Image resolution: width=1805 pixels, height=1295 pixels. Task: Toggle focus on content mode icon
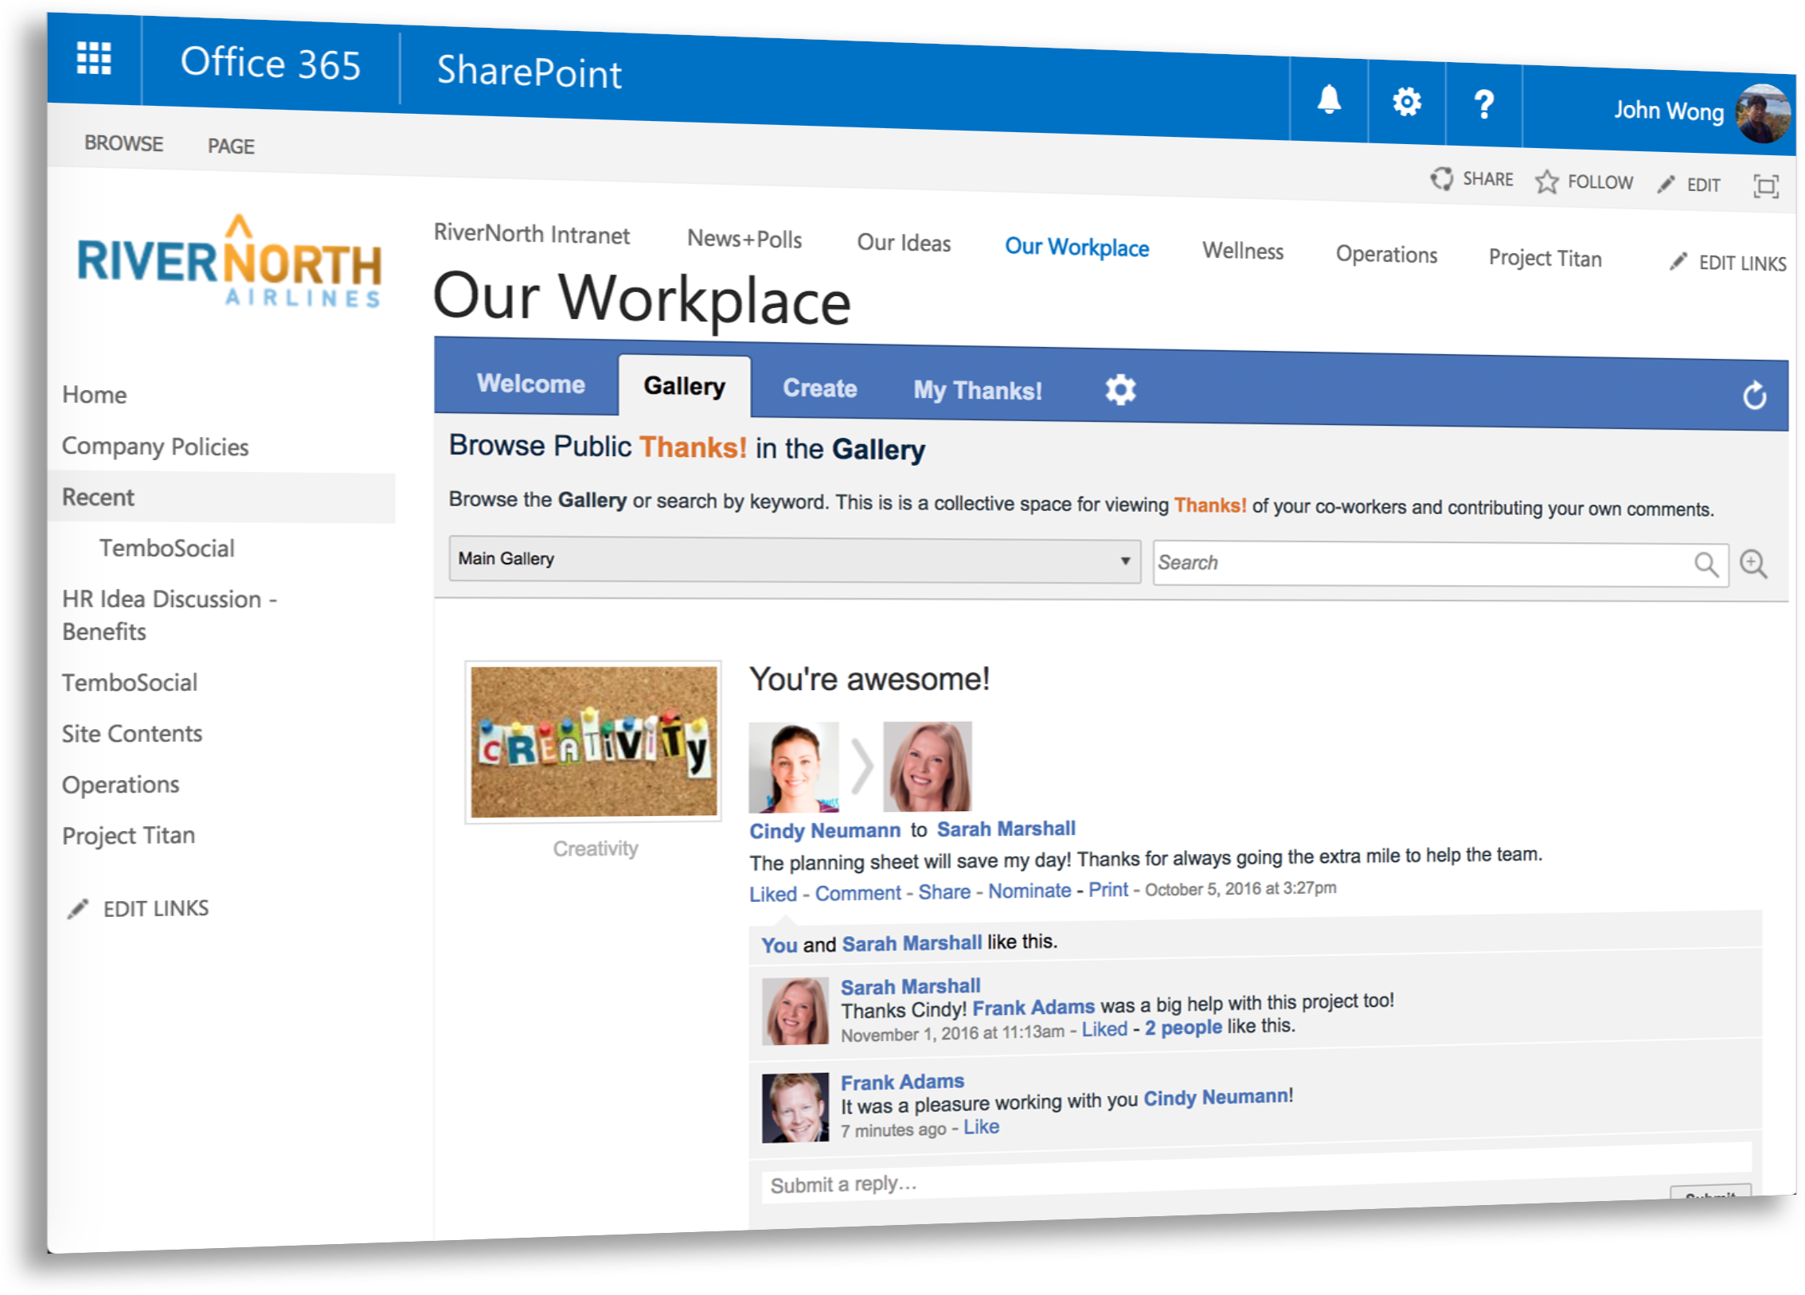click(1766, 187)
